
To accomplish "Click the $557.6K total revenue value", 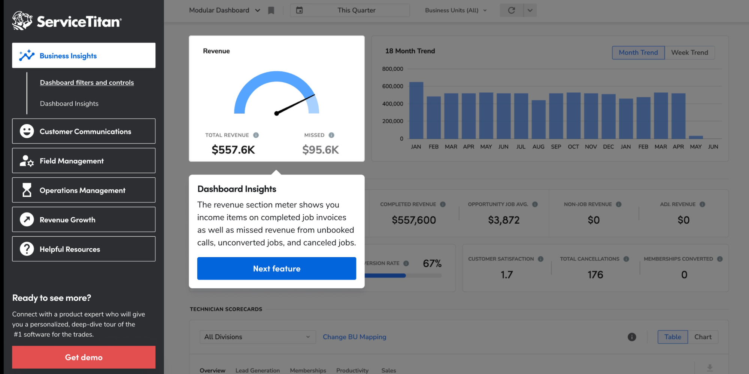I will pyautogui.click(x=233, y=150).
